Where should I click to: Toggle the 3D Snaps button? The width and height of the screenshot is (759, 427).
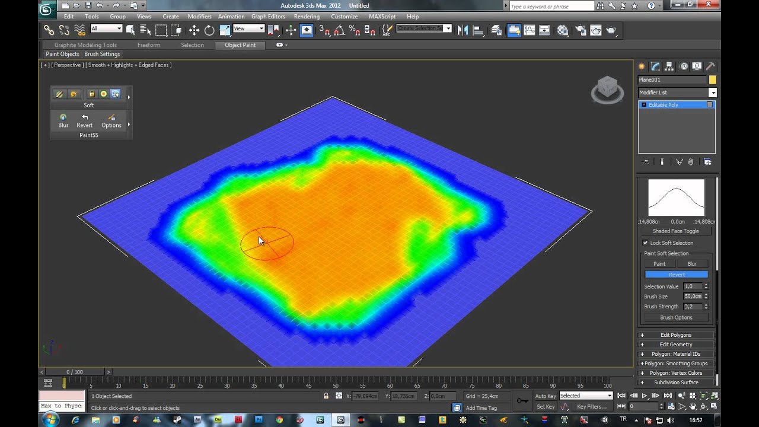pyautogui.click(x=324, y=30)
